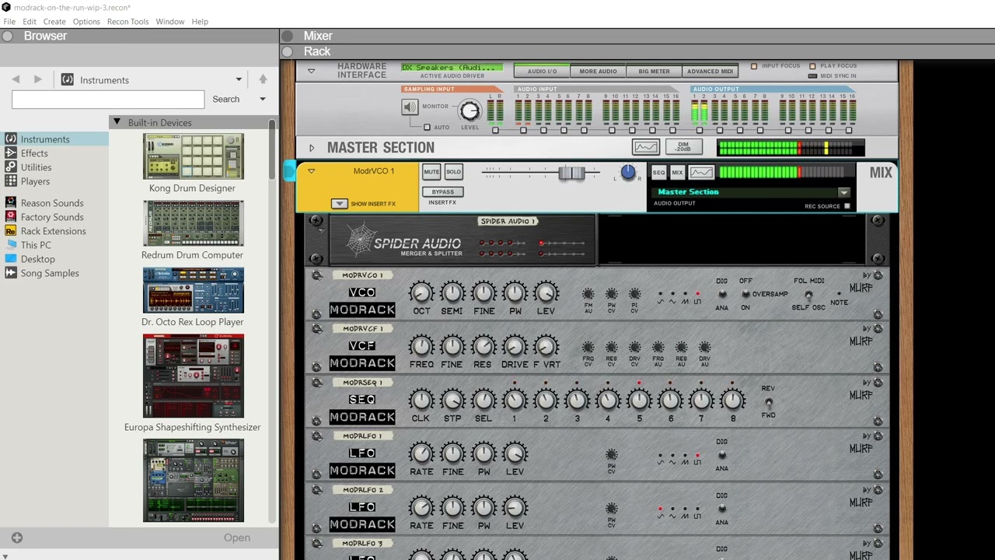This screenshot has width=995, height=560.
Task: Click the Master Section waveform display icon
Action: point(646,147)
